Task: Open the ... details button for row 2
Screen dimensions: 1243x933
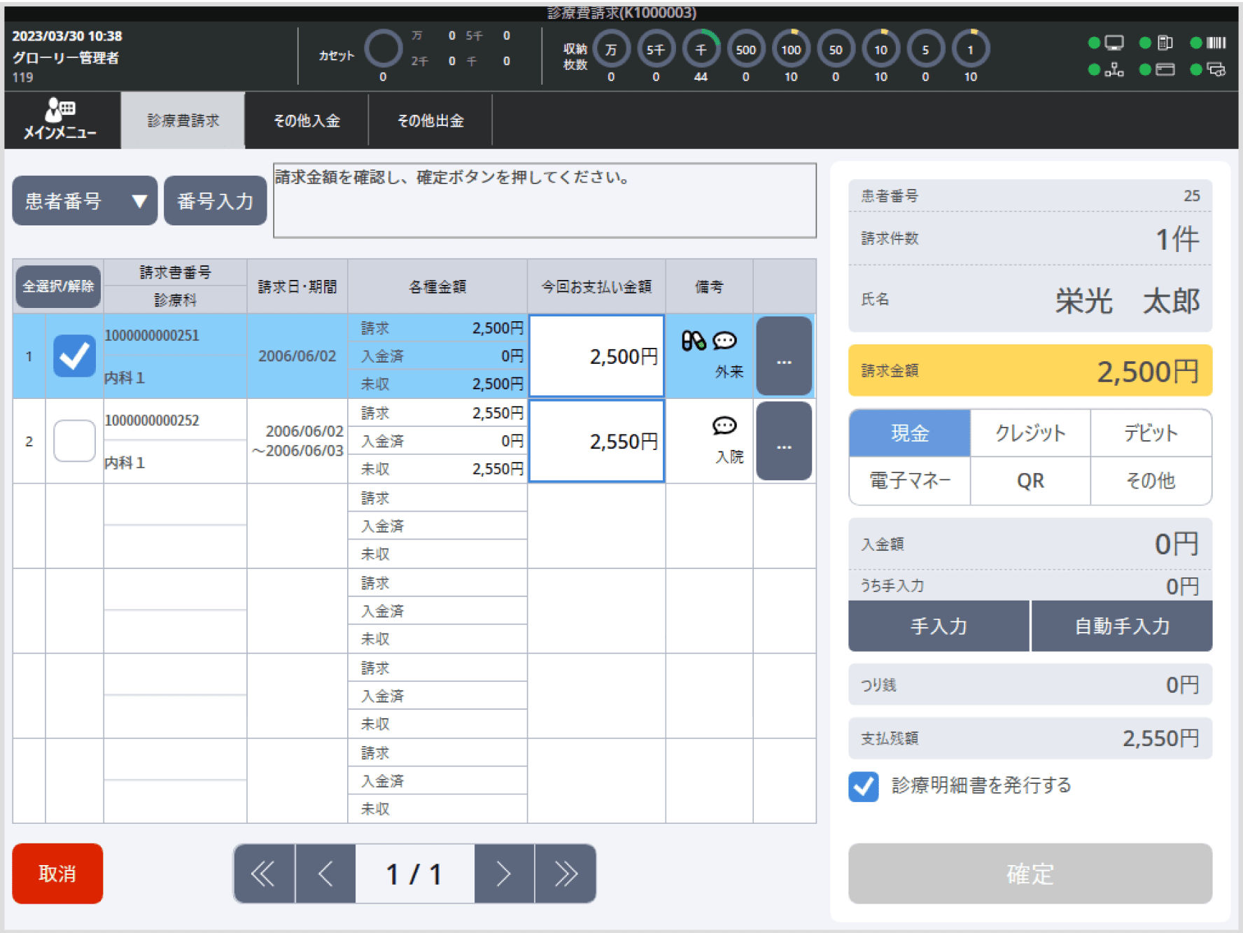Action: coord(784,441)
